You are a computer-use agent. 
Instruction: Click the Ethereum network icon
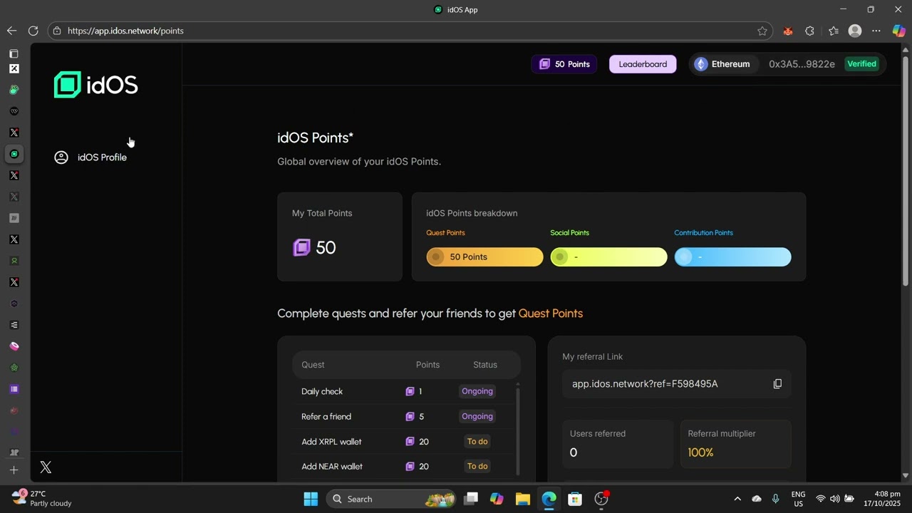[x=701, y=64]
